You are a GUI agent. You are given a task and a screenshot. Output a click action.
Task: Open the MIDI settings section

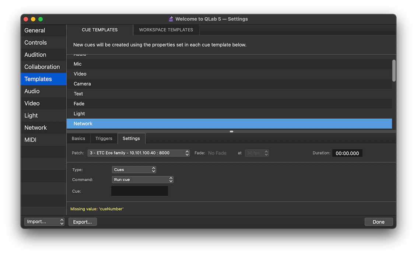point(43,140)
